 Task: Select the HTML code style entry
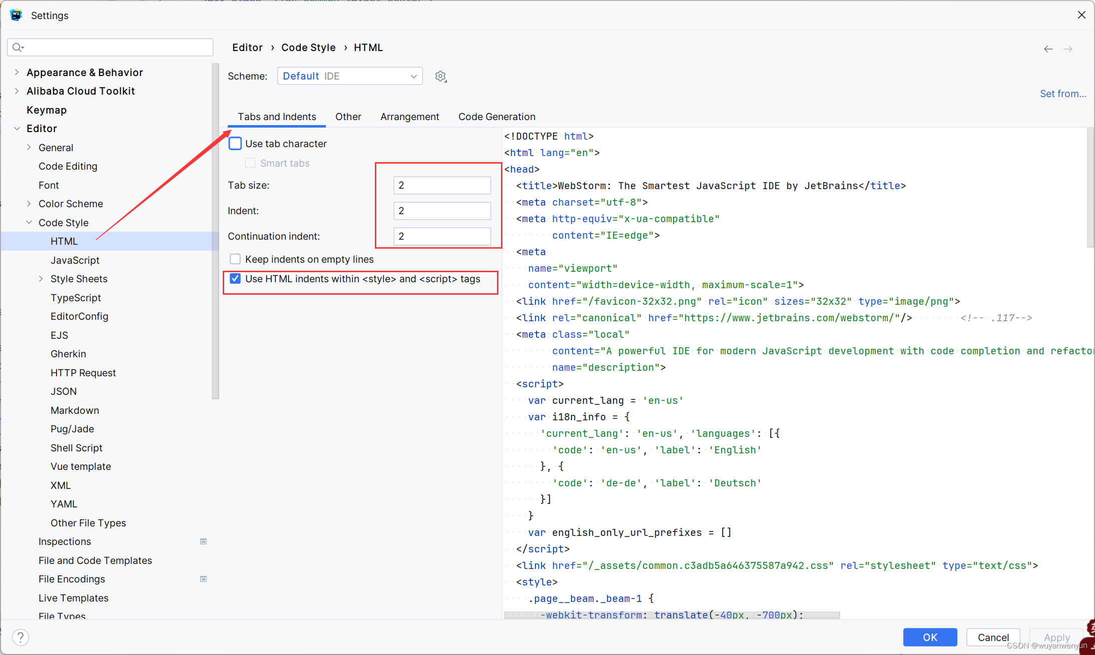[x=64, y=241]
